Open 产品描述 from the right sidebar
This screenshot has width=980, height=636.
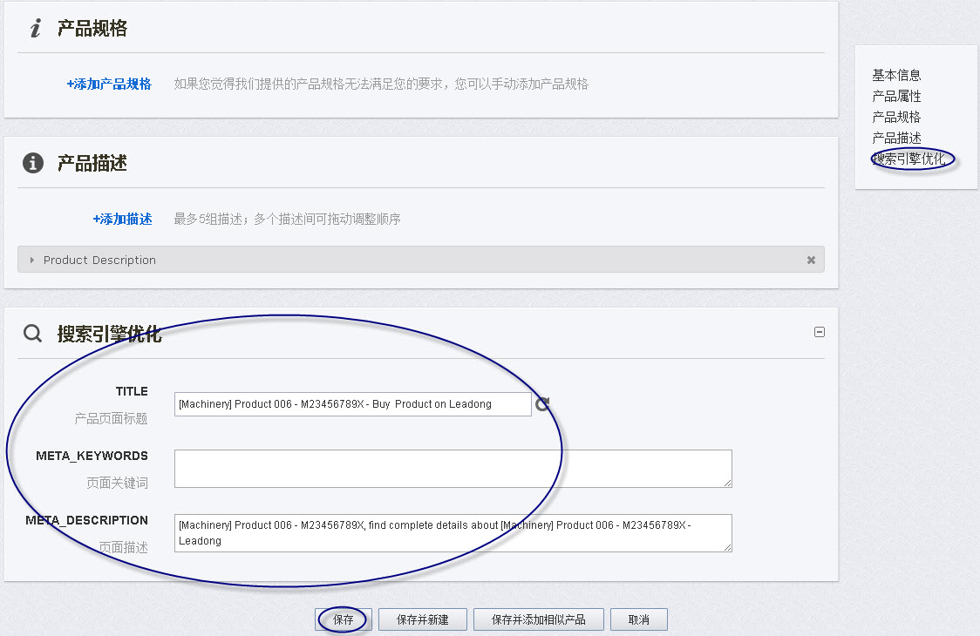[895, 138]
